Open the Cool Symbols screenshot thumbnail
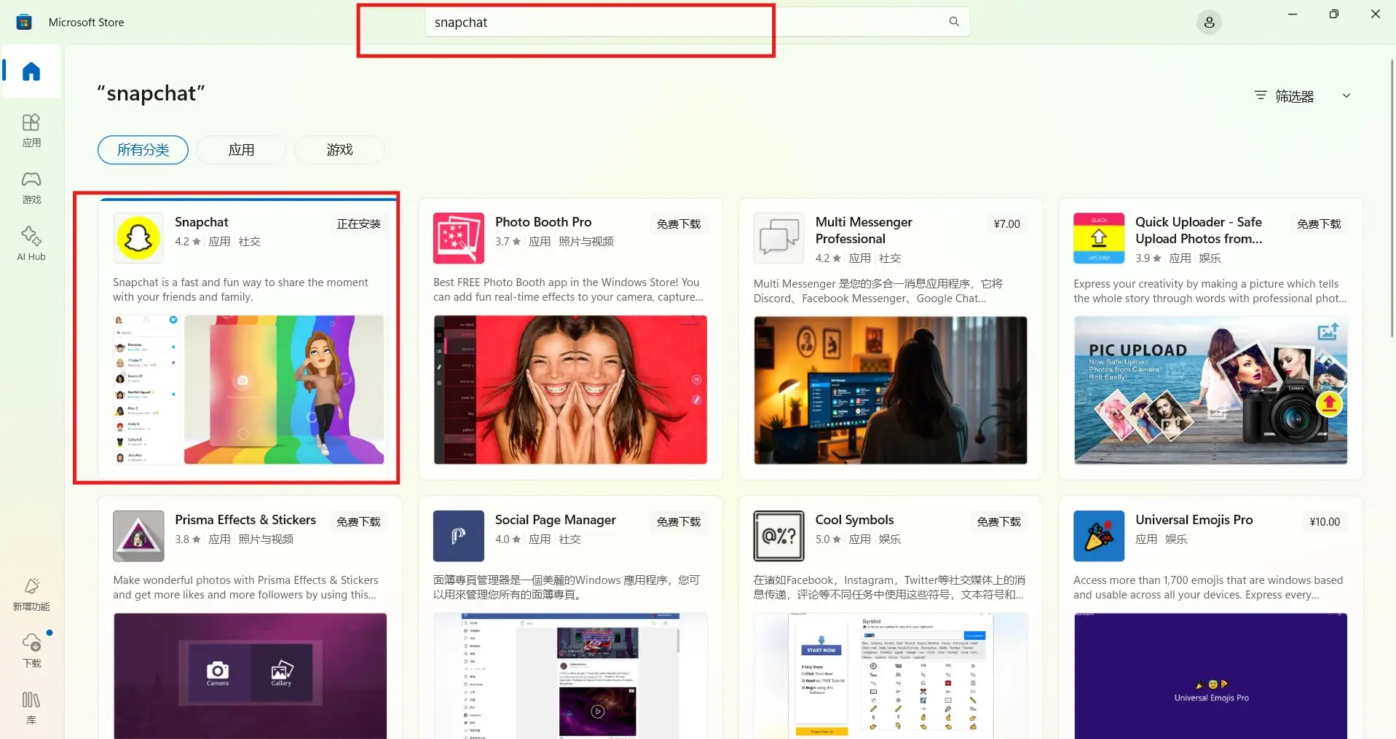Viewport: 1396px width, 739px height. tap(891, 676)
